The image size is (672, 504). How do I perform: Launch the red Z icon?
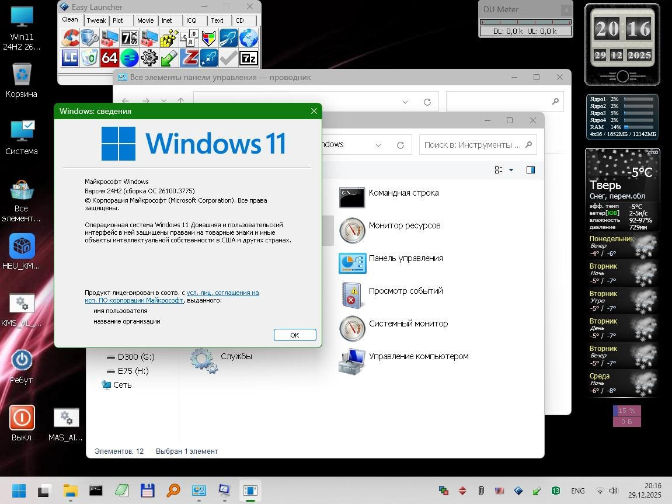click(x=189, y=57)
